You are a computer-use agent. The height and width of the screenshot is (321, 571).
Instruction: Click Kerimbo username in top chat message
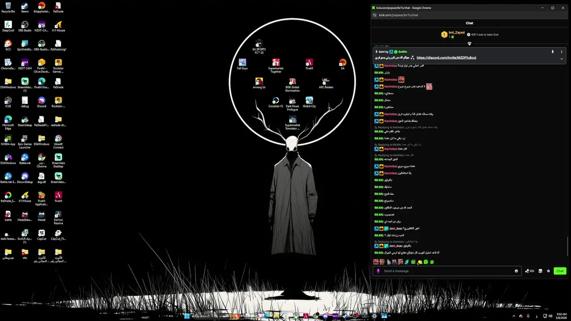click(x=390, y=66)
